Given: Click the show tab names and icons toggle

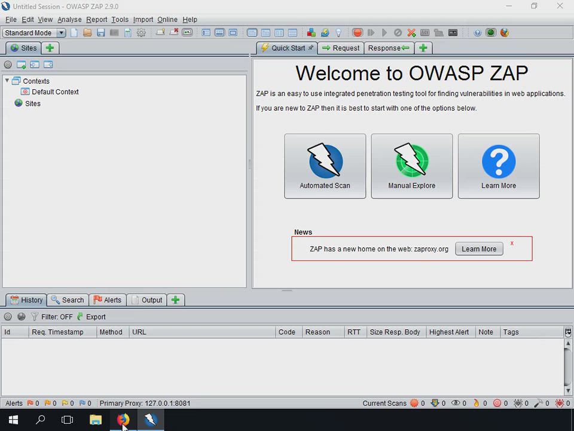Looking at the screenshot, I should click(x=187, y=32).
